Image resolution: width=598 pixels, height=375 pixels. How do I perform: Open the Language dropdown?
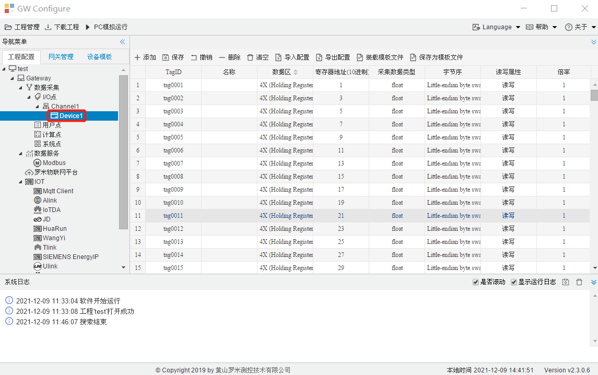(496, 27)
